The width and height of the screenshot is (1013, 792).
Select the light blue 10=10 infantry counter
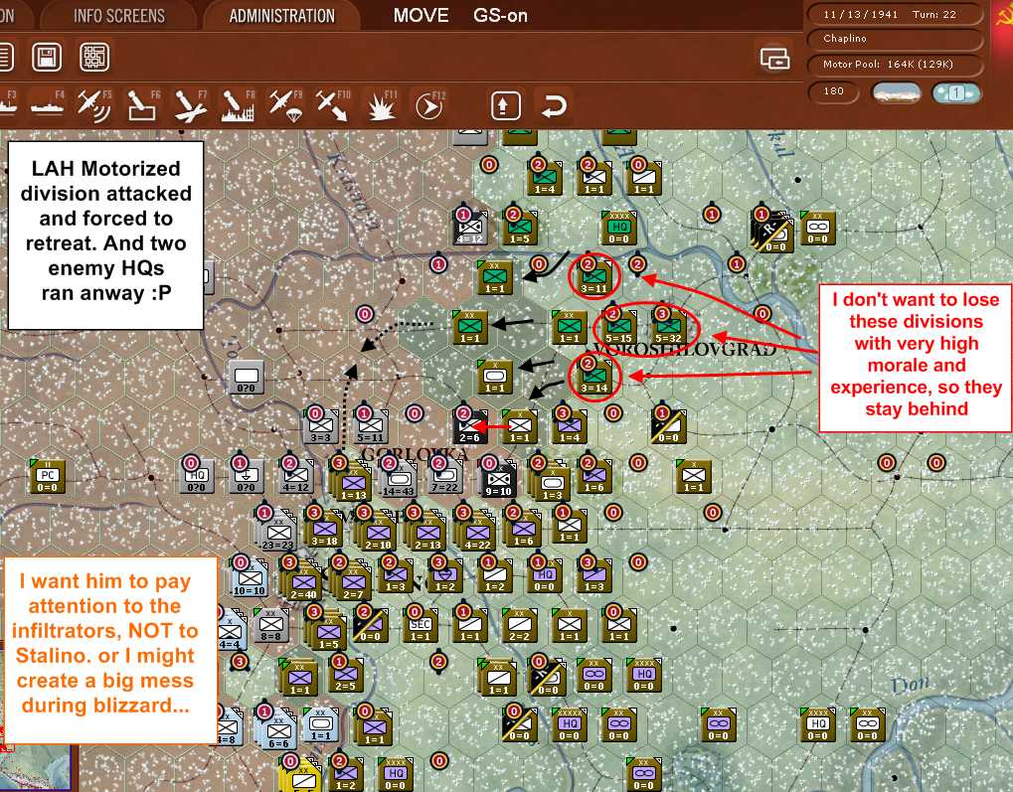point(250,578)
